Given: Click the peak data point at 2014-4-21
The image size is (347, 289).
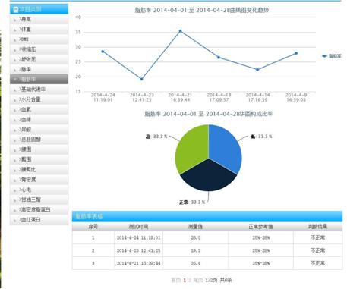Looking at the screenshot, I should [180, 31].
